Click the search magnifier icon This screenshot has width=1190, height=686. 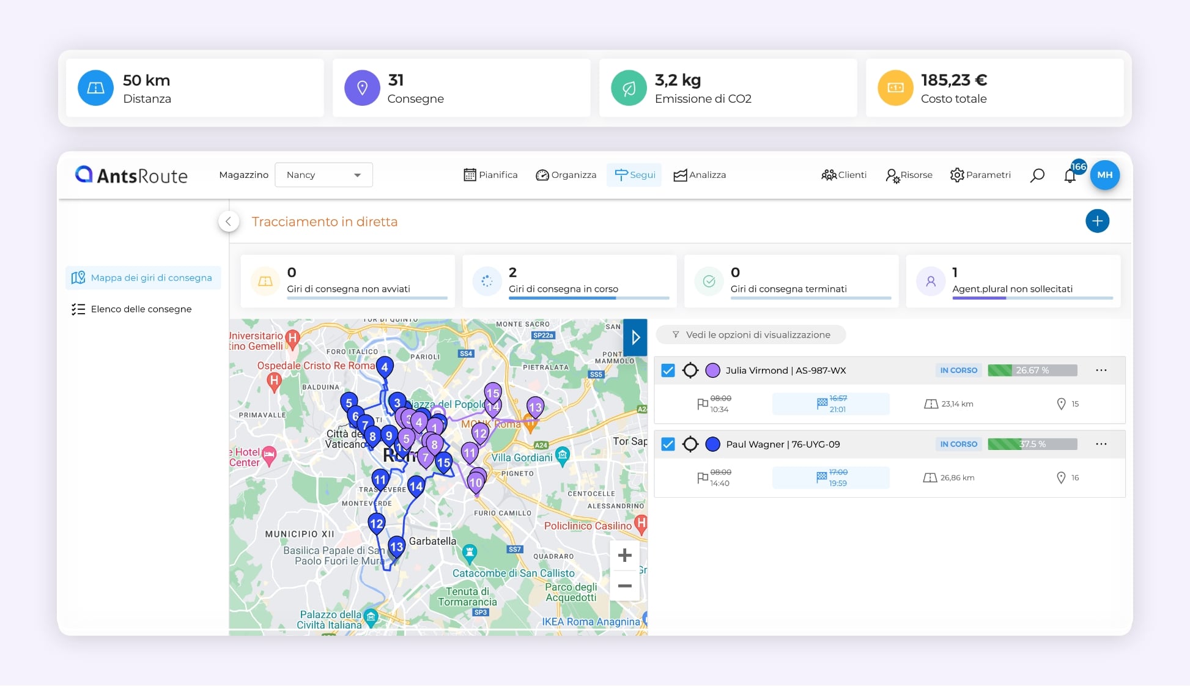(x=1037, y=175)
